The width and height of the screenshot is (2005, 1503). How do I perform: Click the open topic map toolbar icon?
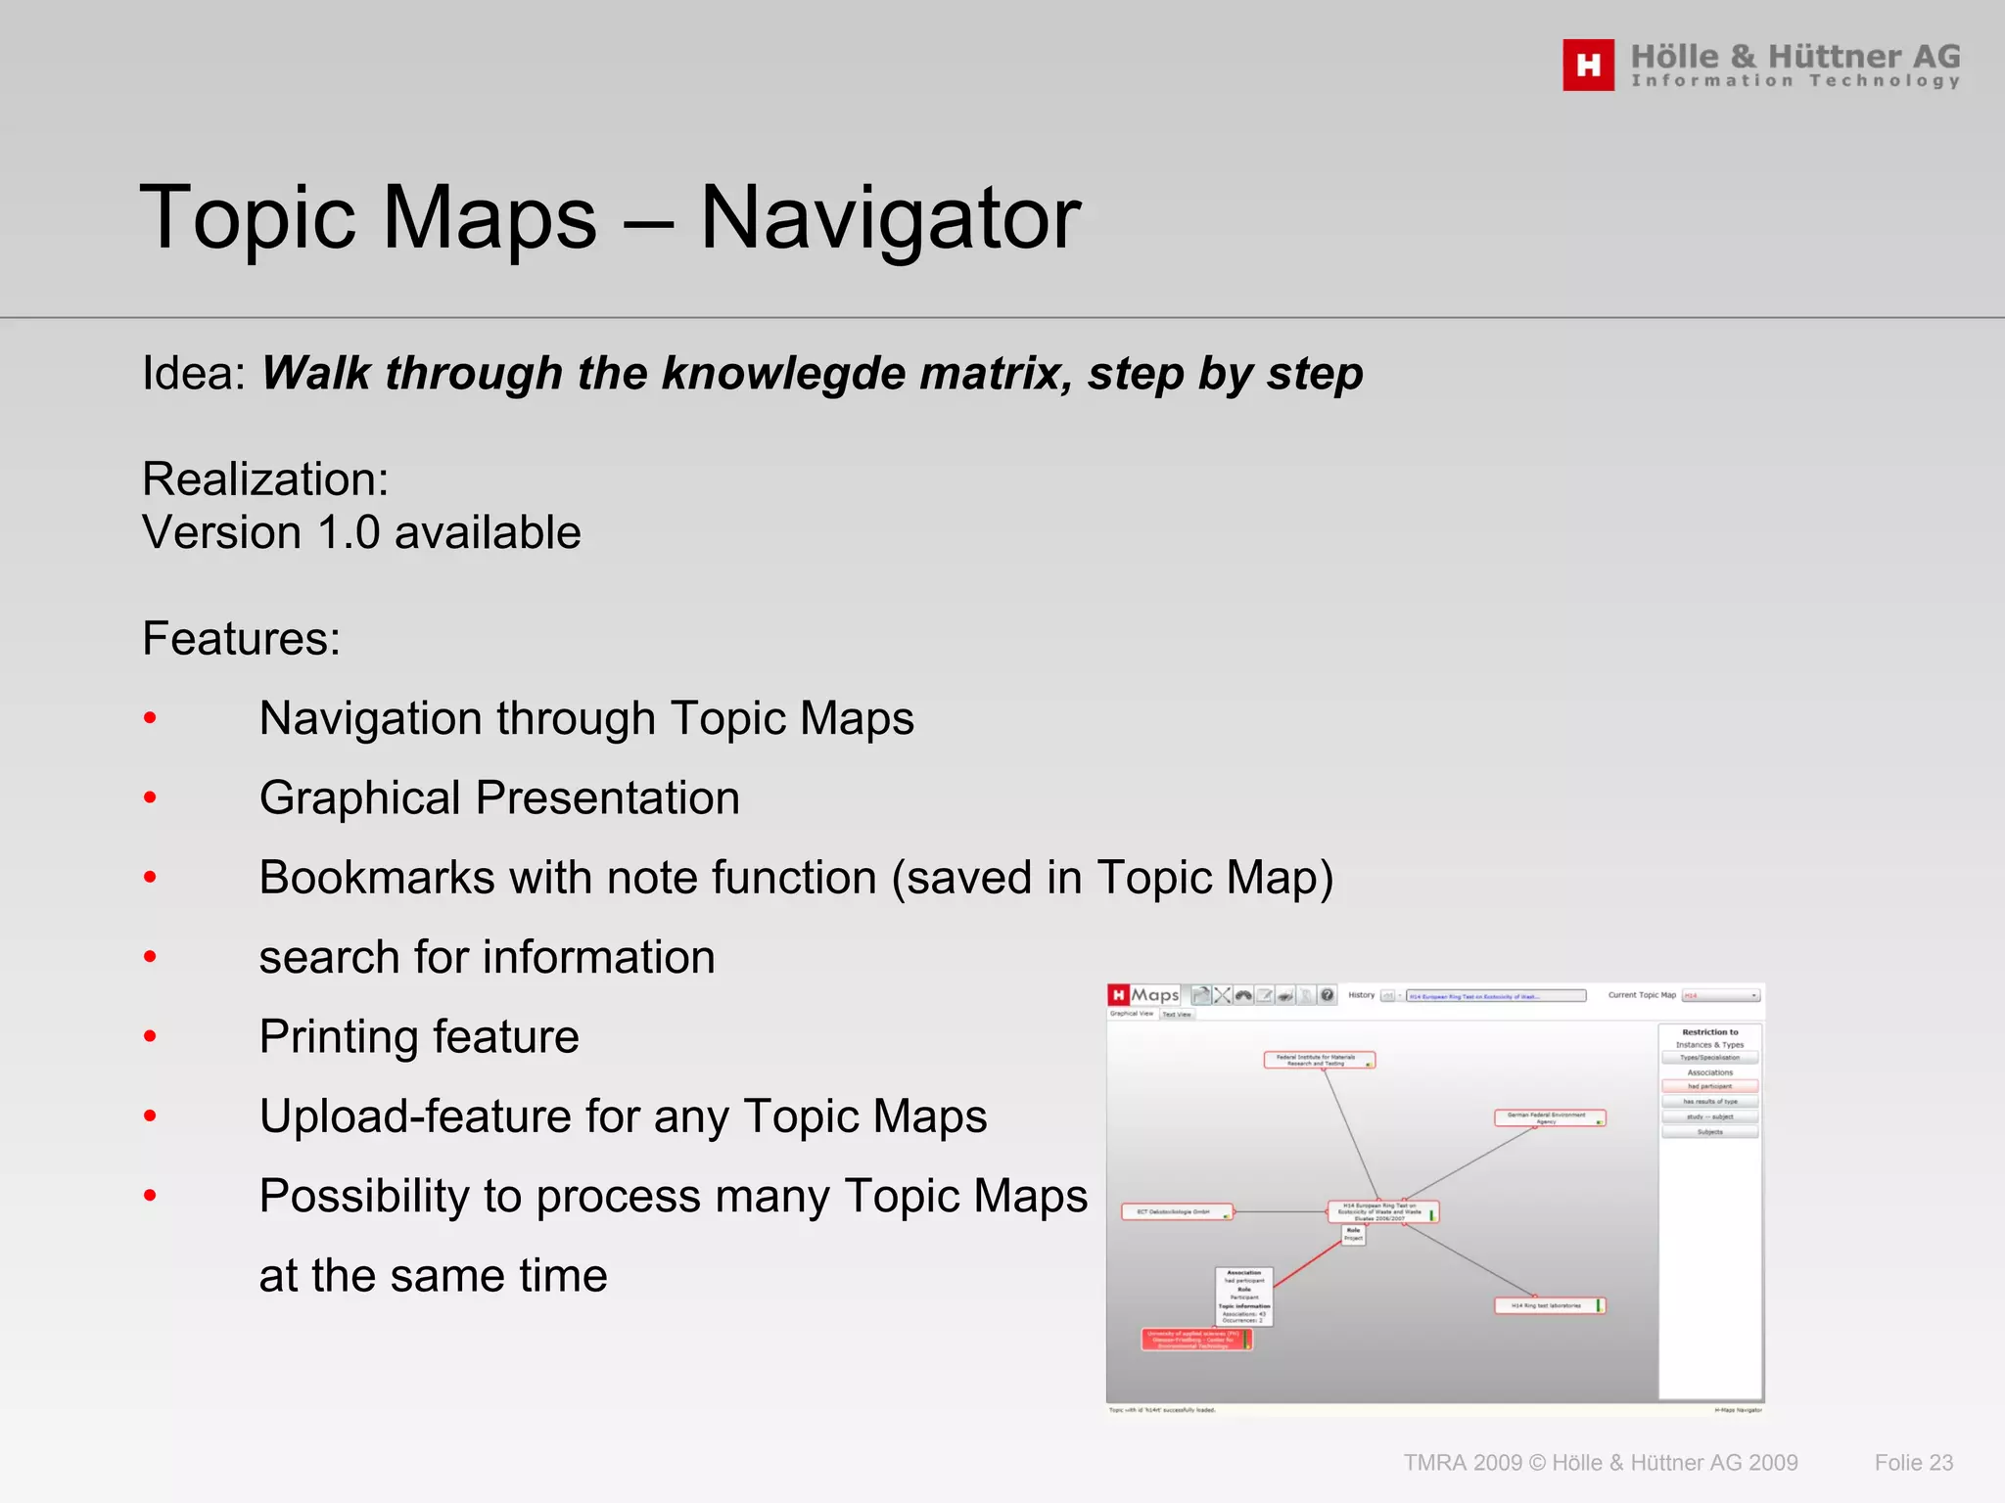coord(1201,995)
